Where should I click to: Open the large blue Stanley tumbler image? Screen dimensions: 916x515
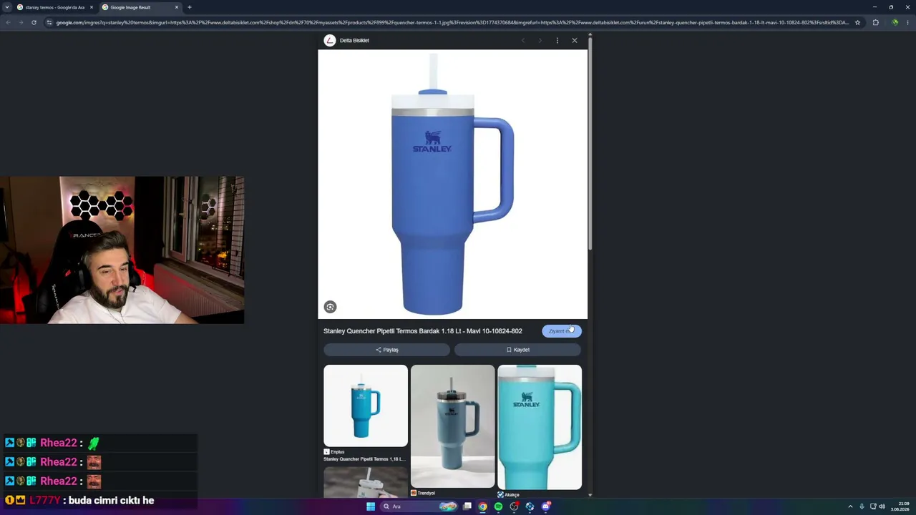click(452, 184)
